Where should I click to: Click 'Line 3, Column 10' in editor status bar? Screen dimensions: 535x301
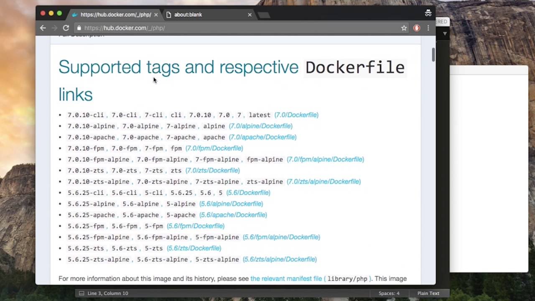108,293
